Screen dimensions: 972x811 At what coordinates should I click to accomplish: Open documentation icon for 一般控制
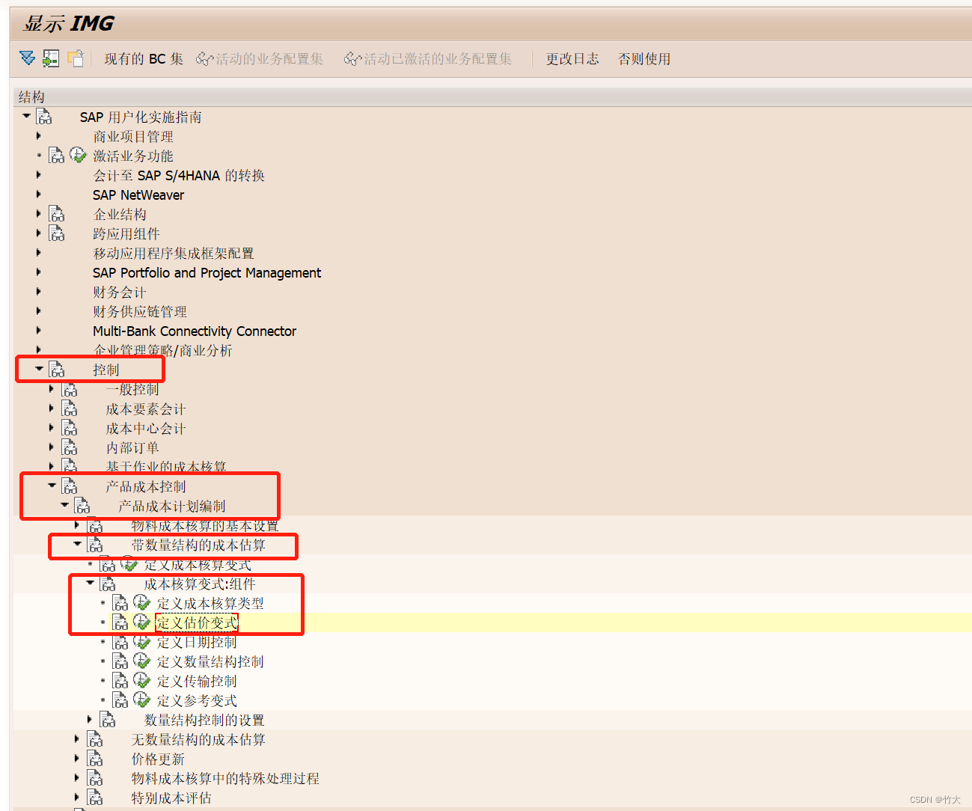pos(70,389)
